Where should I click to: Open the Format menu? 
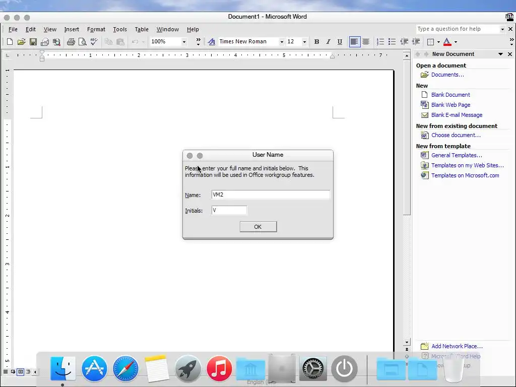click(96, 29)
